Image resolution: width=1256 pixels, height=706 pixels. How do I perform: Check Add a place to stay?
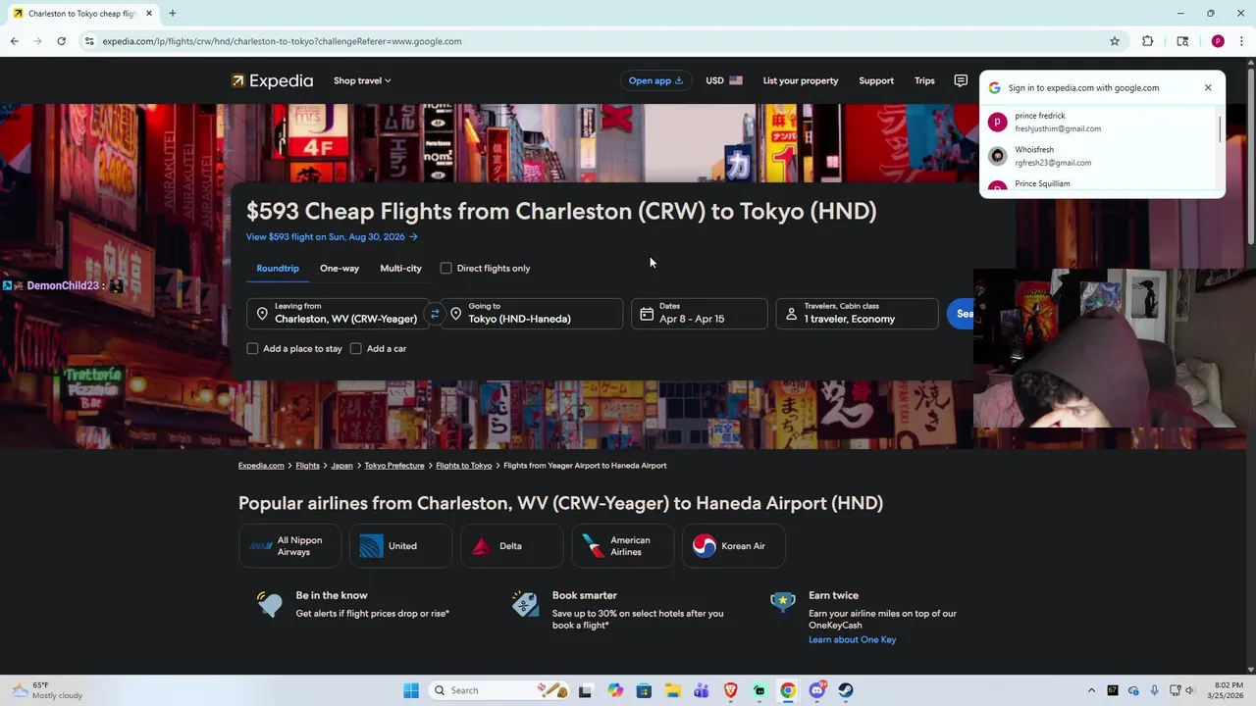(x=252, y=348)
